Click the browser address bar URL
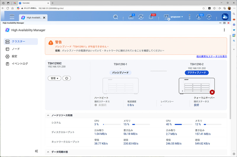 [51, 8]
